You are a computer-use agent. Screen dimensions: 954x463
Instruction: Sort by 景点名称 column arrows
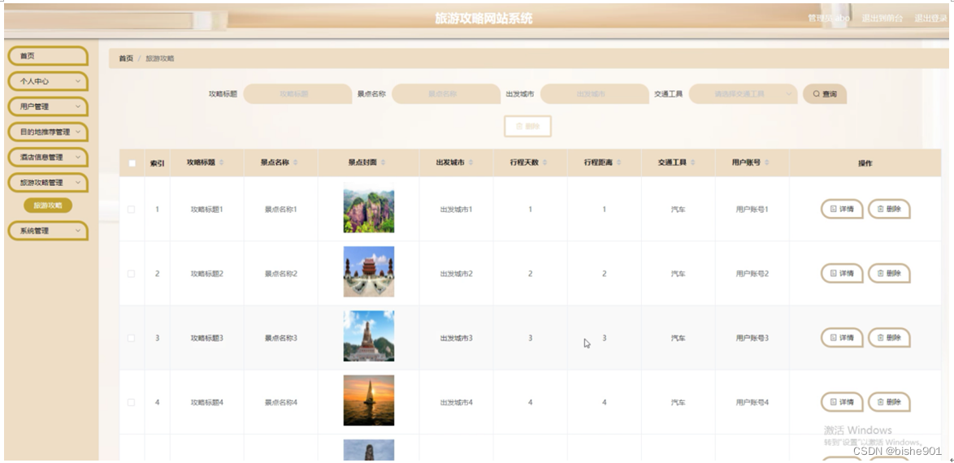pyautogui.click(x=296, y=162)
